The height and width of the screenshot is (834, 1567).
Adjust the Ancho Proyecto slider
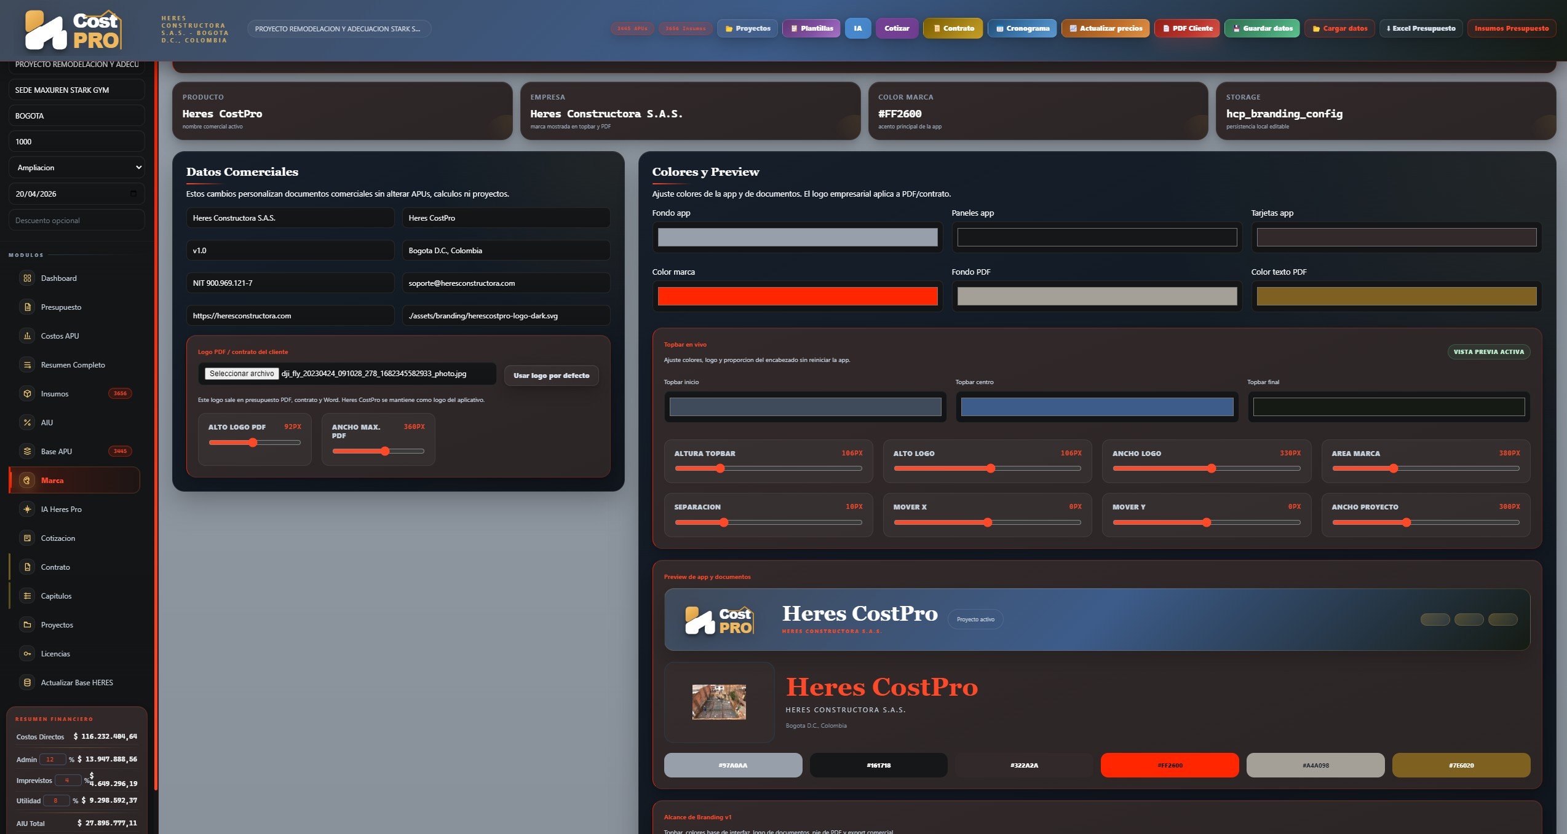(x=1426, y=522)
